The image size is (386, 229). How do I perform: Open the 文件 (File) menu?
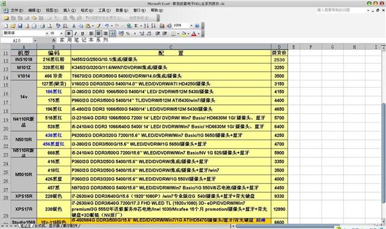(x=16, y=10)
